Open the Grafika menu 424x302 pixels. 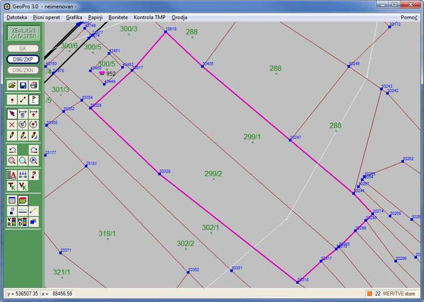74,18
